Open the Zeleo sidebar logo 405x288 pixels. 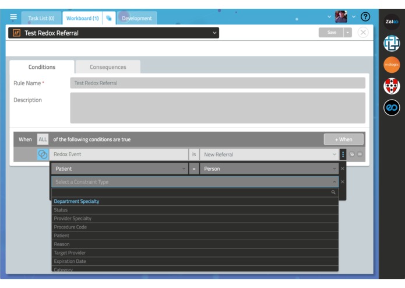pyautogui.click(x=392, y=22)
